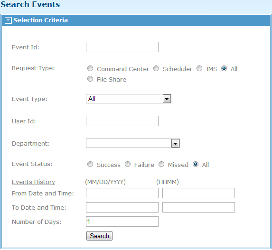This screenshot has width=272, height=250.
Task: Click the User Id input field
Action: (x=122, y=121)
